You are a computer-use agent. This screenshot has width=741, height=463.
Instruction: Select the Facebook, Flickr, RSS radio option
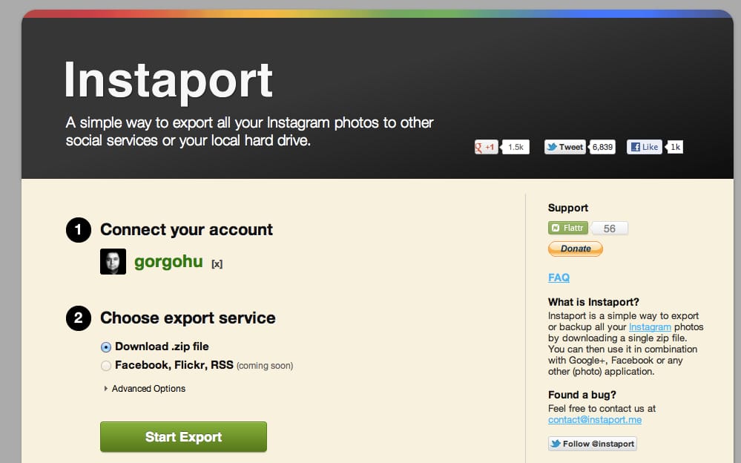pyautogui.click(x=106, y=366)
